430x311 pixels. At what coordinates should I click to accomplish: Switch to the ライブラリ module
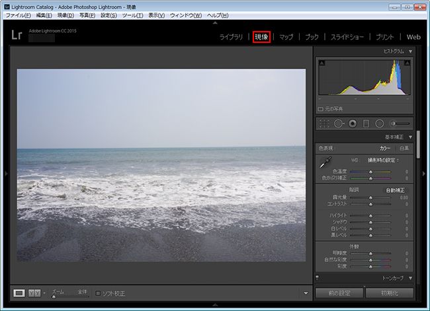[x=231, y=37]
